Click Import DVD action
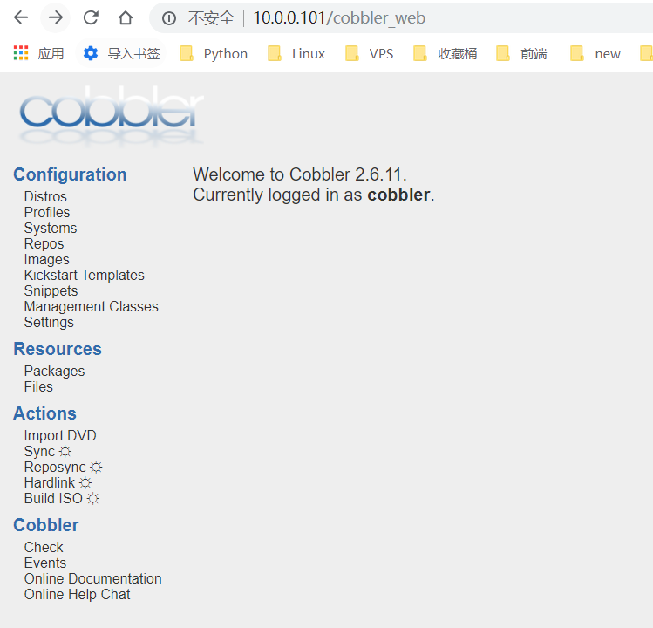The image size is (653, 628). click(60, 435)
